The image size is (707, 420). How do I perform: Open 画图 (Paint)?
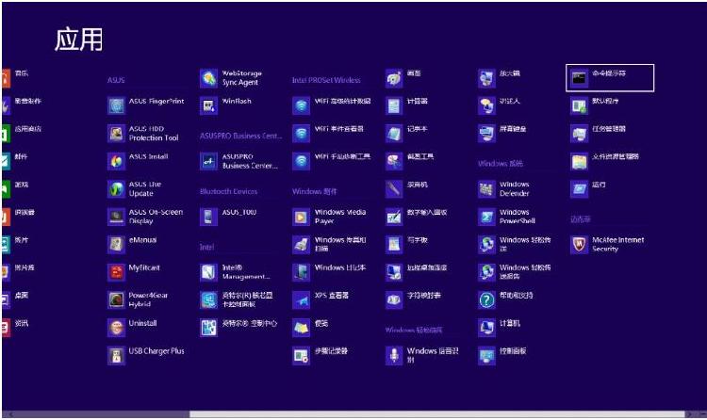[403, 78]
